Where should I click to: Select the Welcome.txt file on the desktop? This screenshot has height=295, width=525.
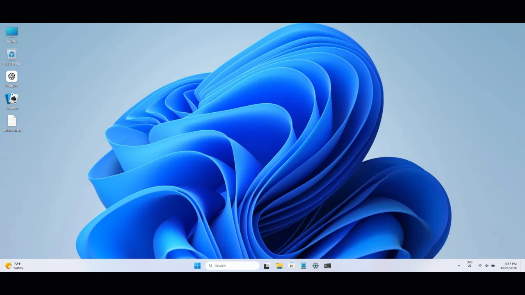click(x=11, y=123)
